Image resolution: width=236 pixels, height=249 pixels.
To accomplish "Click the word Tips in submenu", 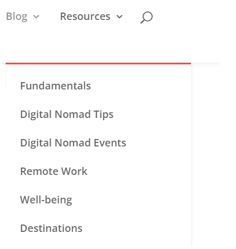I will pyautogui.click(x=104, y=115).
